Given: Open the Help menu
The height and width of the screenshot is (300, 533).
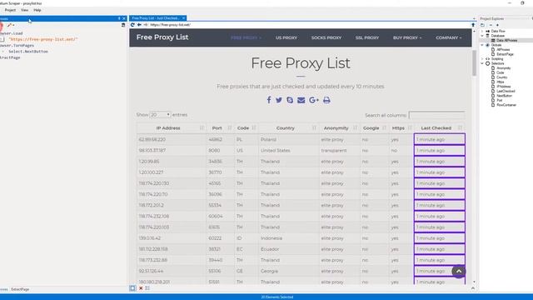Looking at the screenshot, I should coord(37,10).
